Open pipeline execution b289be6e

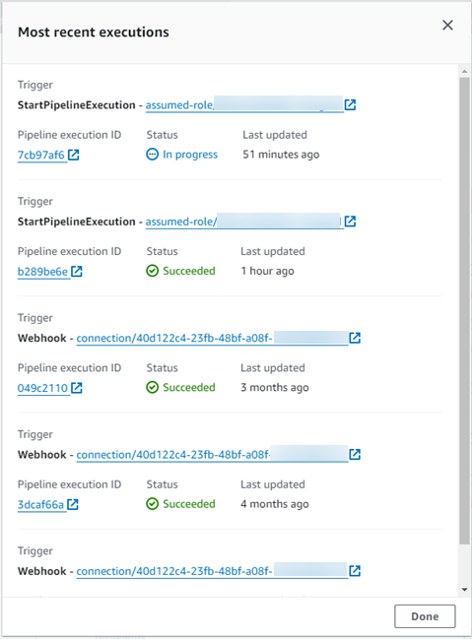[x=42, y=272]
